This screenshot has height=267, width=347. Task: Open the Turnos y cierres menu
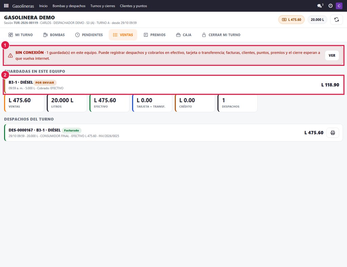pos(103,6)
